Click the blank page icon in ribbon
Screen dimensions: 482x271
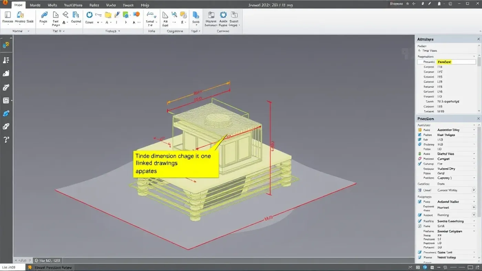(x=55, y=14)
